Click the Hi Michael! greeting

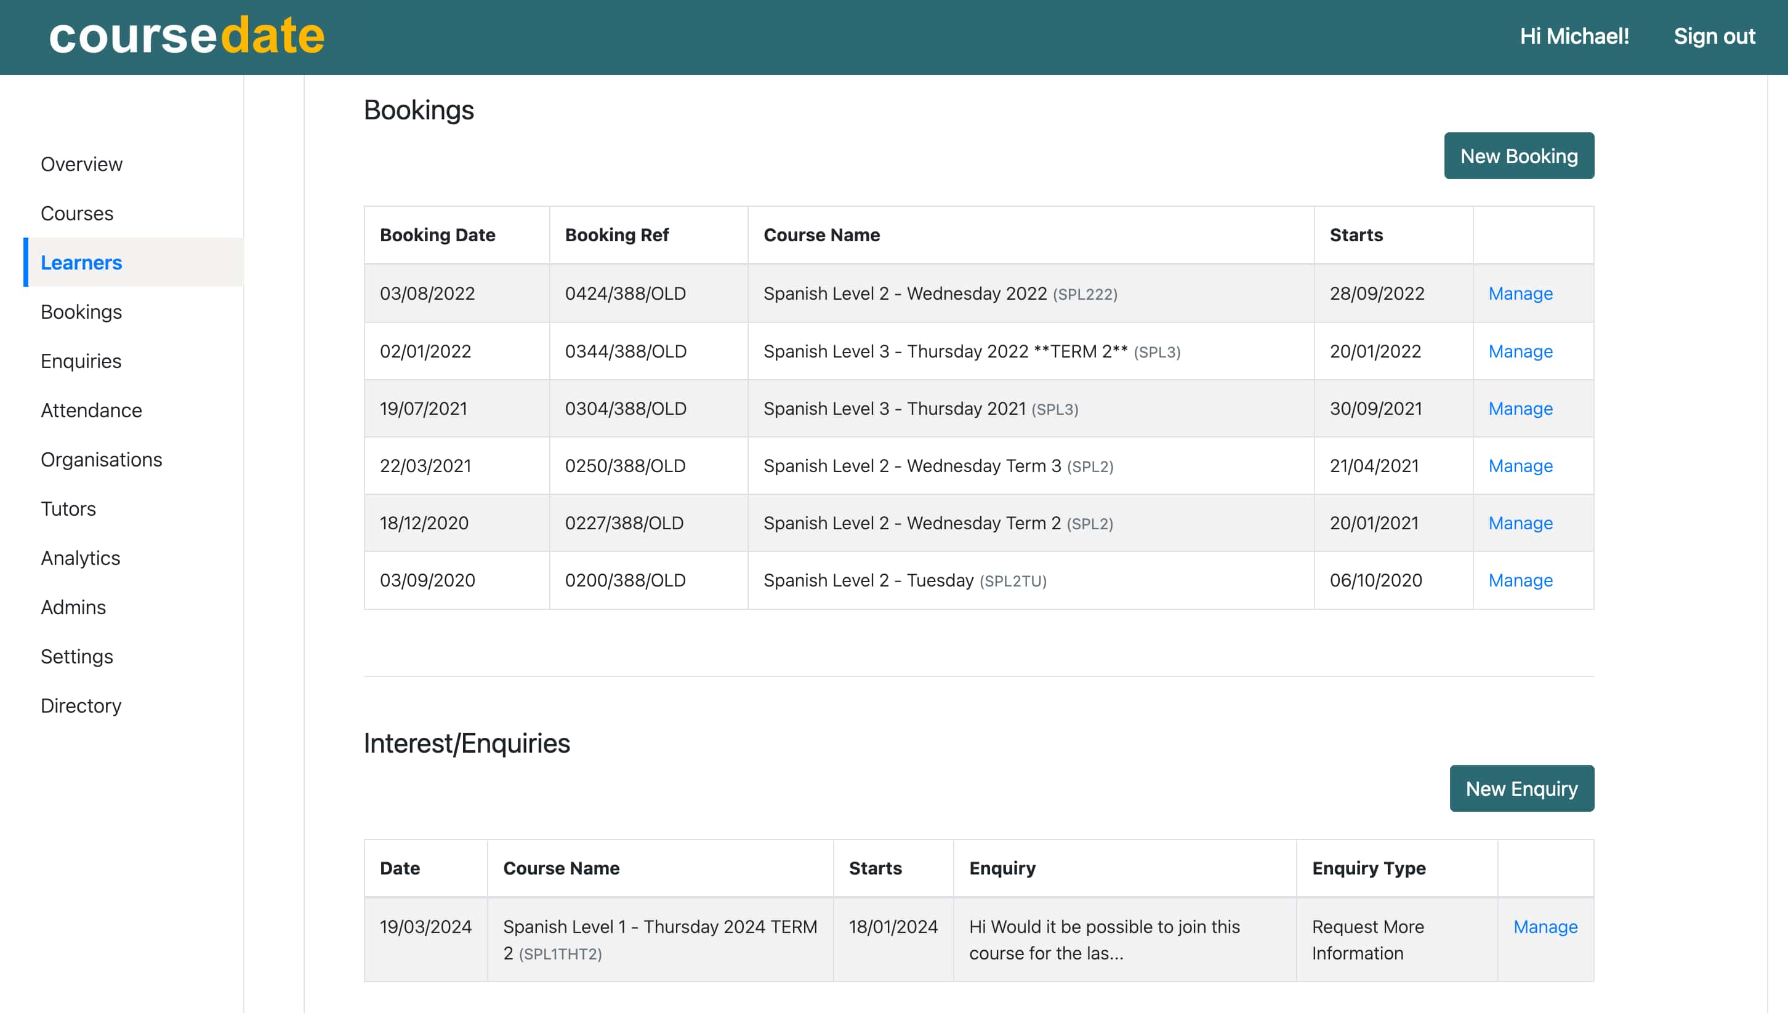pos(1574,36)
